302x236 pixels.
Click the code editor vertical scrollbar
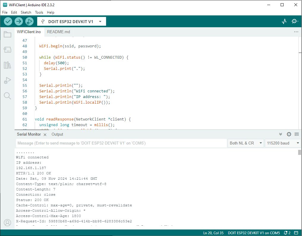300,83
